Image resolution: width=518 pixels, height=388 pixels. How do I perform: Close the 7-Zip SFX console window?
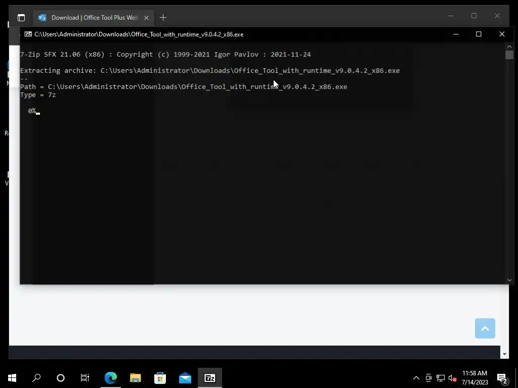pyautogui.click(x=501, y=34)
